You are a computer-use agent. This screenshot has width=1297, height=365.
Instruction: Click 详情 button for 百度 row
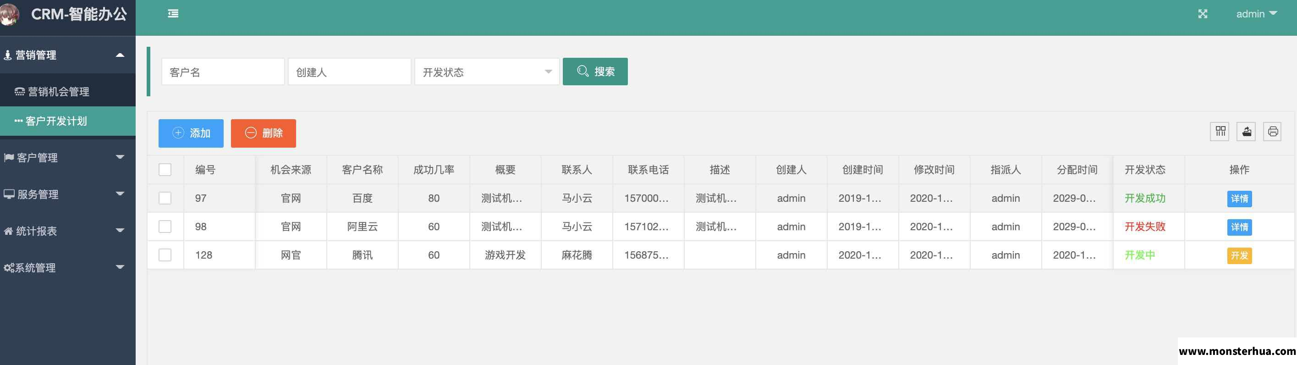coord(1239,199)
